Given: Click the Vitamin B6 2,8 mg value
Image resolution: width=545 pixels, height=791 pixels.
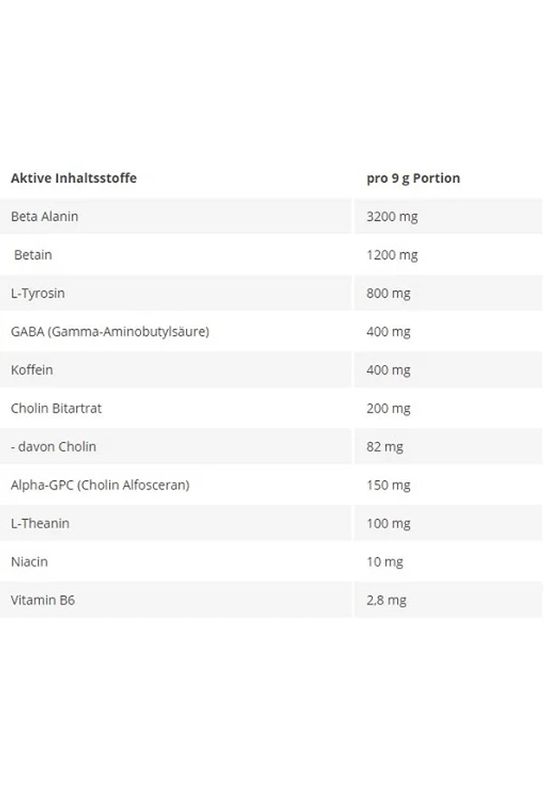Looking at the screenshot, I should (x=386, y=600).
